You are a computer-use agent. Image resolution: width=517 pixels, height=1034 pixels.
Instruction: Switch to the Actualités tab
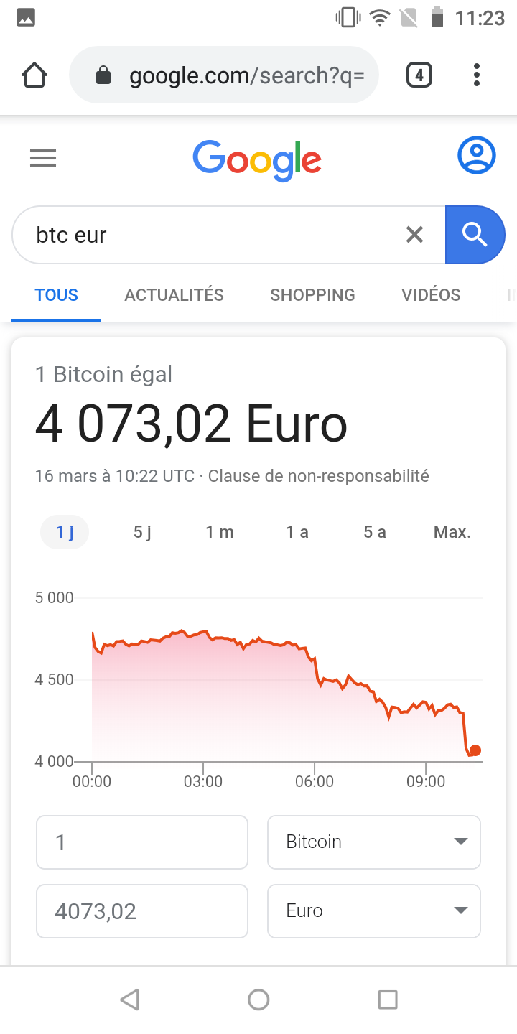point(174,295)
